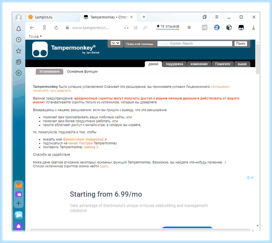Open the поддержка navigation tab
Image resolution: width=272 pixels, height=243 pixels.
click(175, 64)
